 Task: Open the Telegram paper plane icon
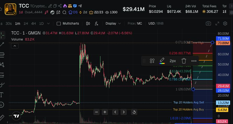[80, 6]
